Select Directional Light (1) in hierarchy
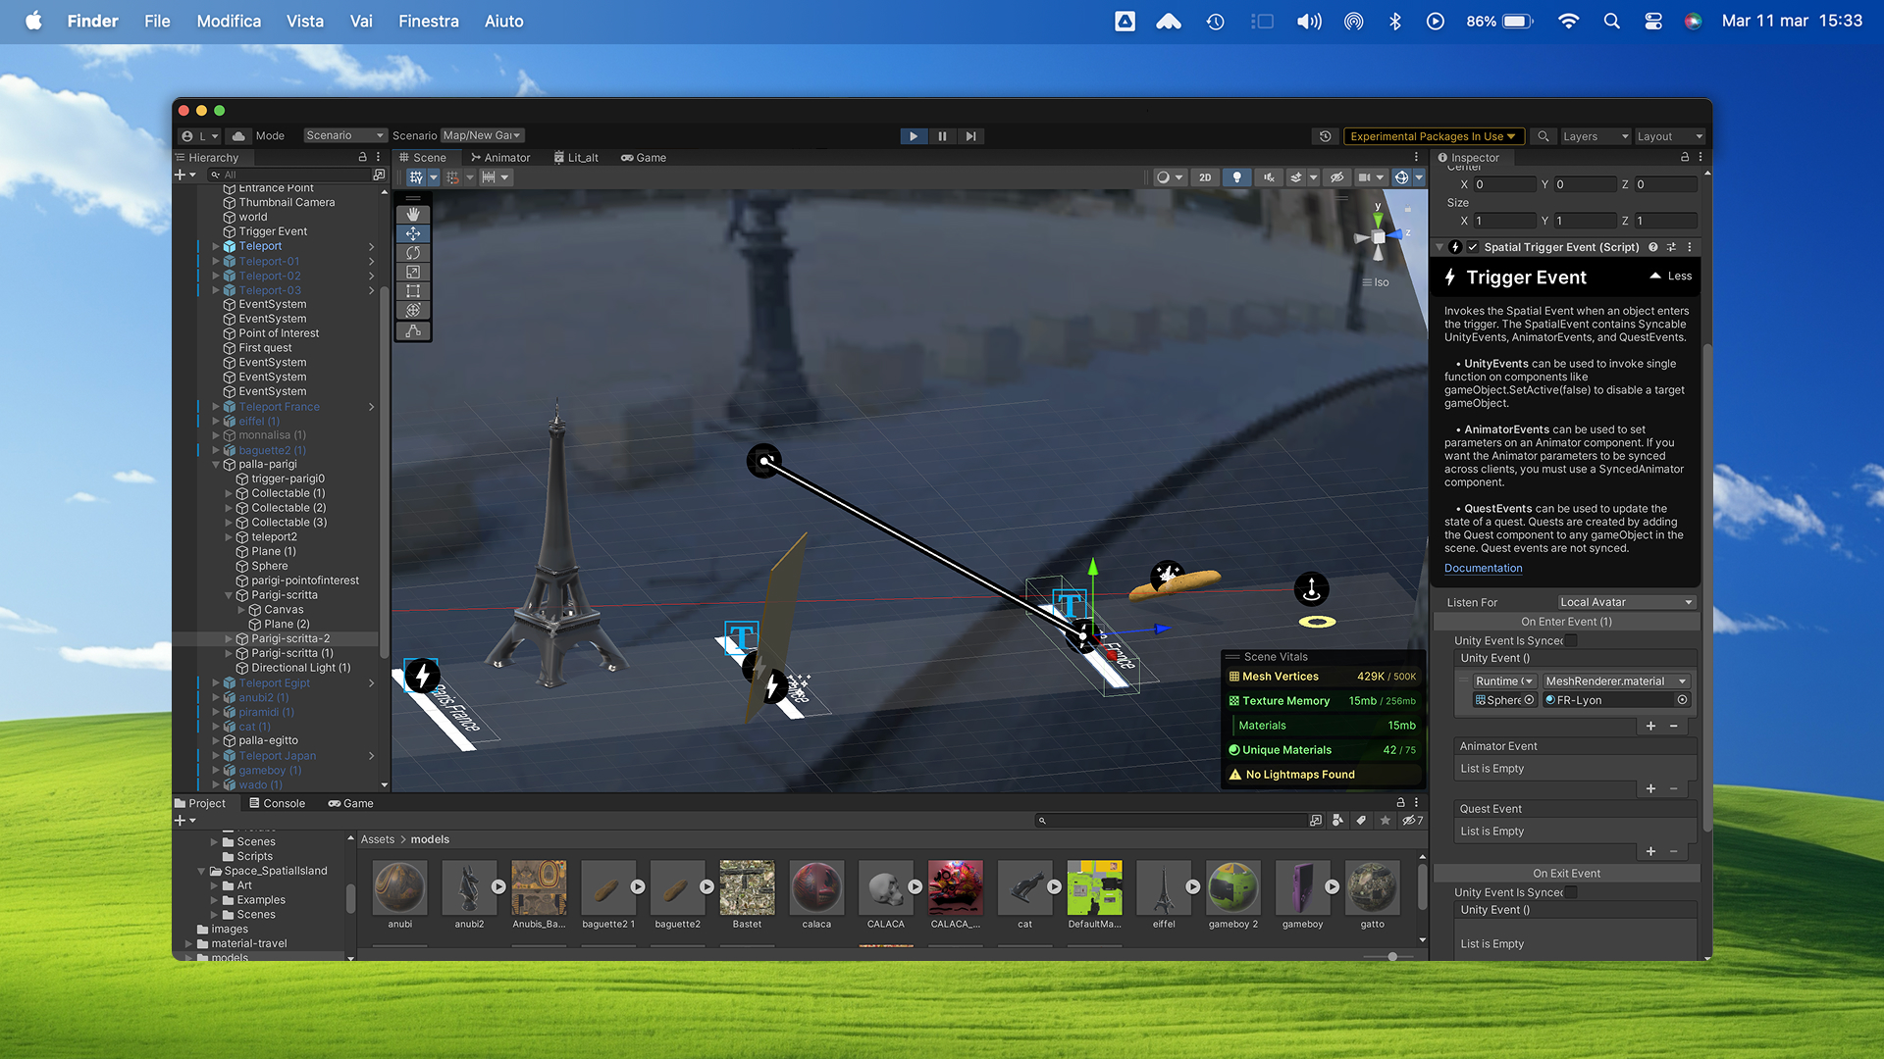Screen dimensions: 1884x1059 click(300, 668)
